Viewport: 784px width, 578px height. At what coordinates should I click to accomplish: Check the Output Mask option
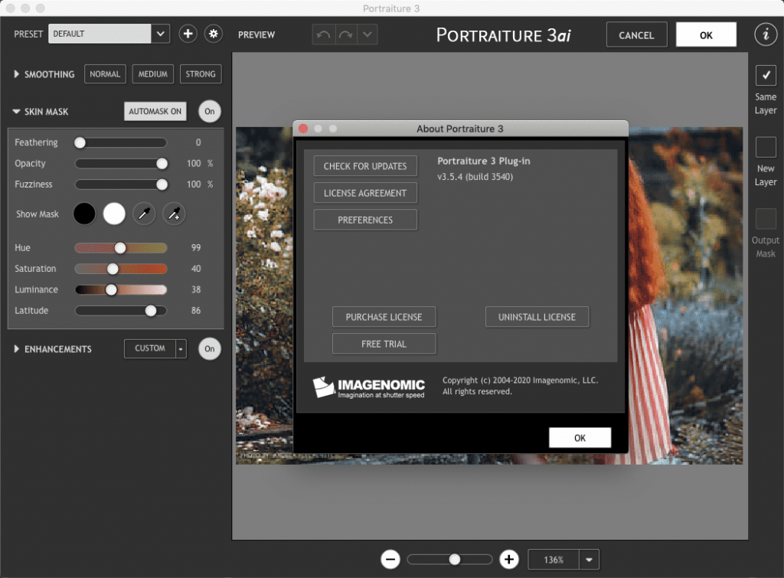click(x=766, y=218)
